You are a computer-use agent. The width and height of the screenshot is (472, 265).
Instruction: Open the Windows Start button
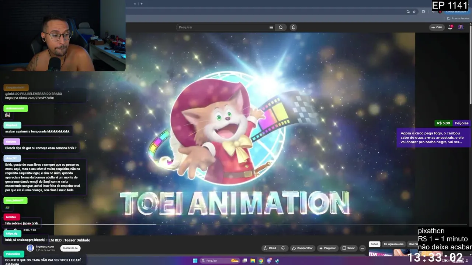[x=195, y=261]
